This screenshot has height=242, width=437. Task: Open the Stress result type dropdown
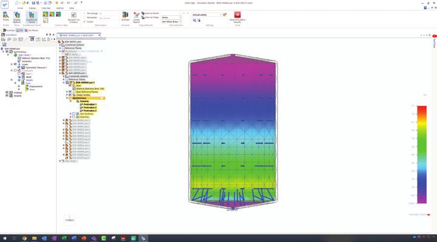click(172, 18)
